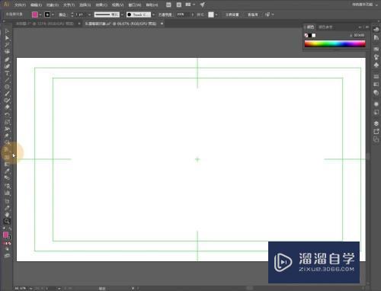Pick a color from the spectrum bar
Viewport: 381px width, 291px height.
coord(335,43)
